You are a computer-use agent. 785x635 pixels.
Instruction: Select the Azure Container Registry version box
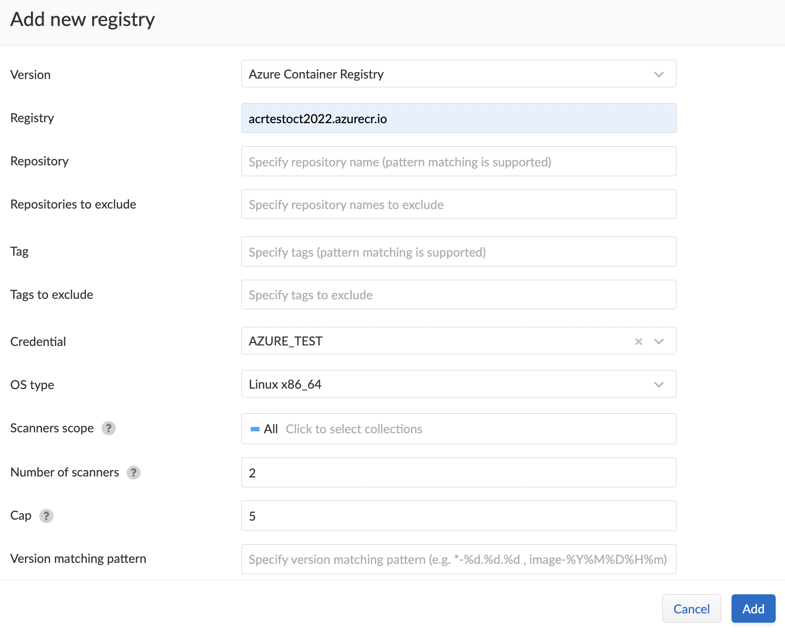pos(442,74)
